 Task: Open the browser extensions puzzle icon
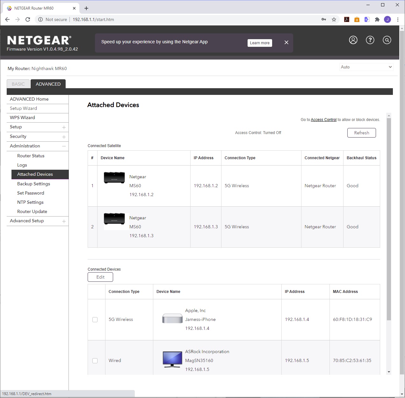pyautogui.click(x=377, y=19)
